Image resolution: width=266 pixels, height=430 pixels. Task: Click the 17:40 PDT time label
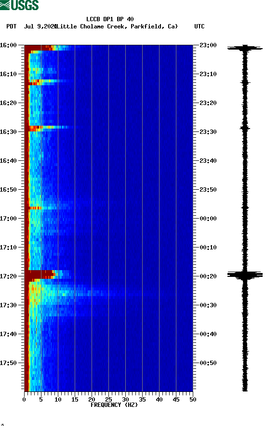[8, 334]
